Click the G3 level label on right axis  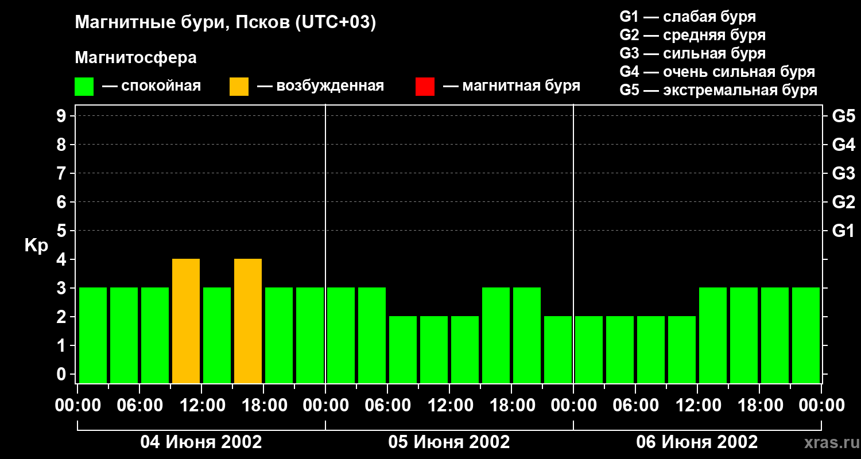pos(843,173)
